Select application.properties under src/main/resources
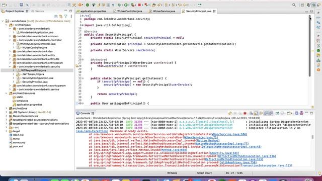The height and width of the screenshot is (181, 322). tap(29, 105)
